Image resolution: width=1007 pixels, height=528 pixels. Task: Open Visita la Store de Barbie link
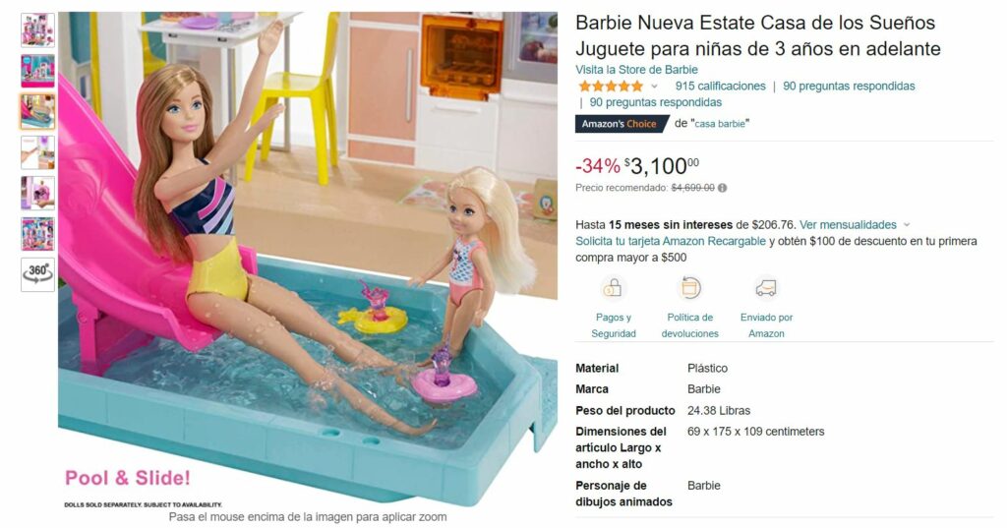tap(636, 70)
